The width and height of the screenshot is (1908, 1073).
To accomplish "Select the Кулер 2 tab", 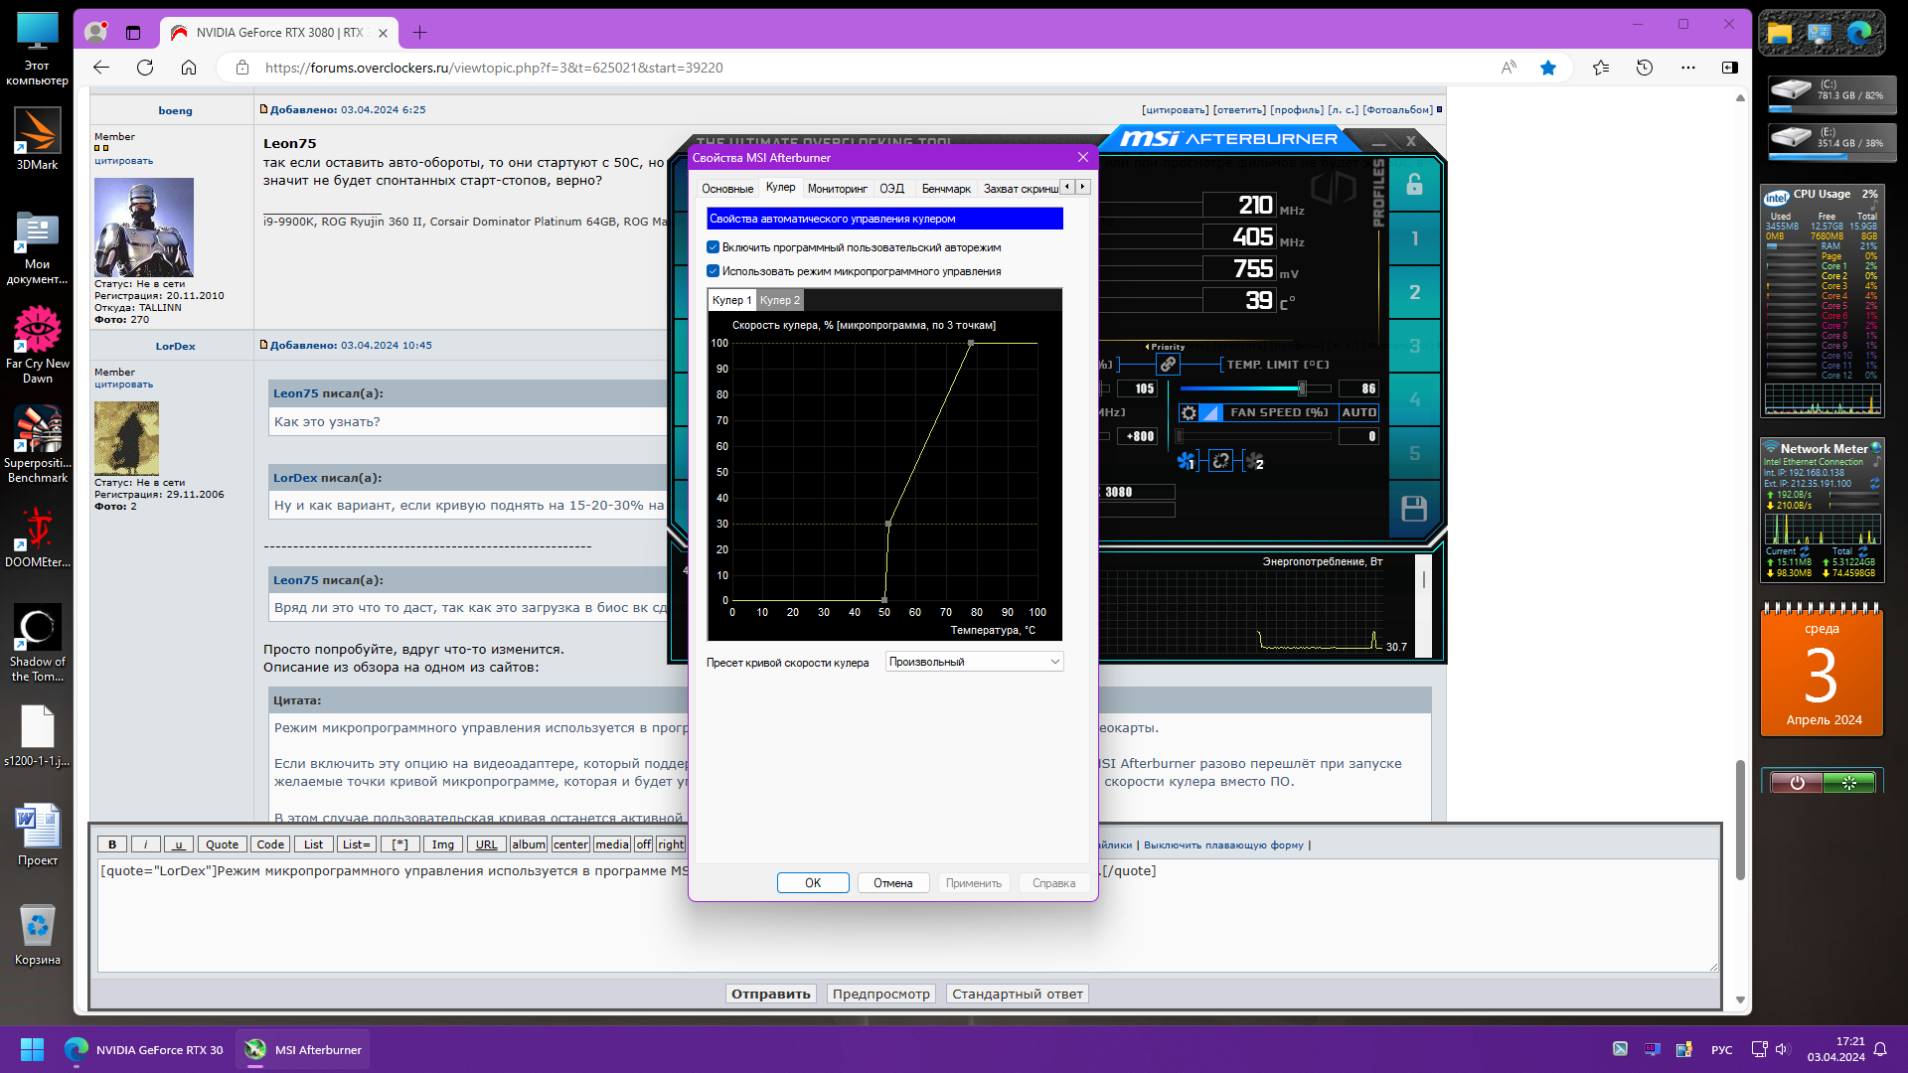I will tap(780, 300).
